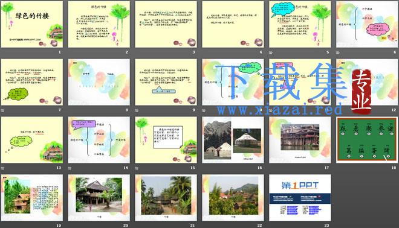
Task: Select slide 15 with the bordered text box
Action: pos(166,140)
